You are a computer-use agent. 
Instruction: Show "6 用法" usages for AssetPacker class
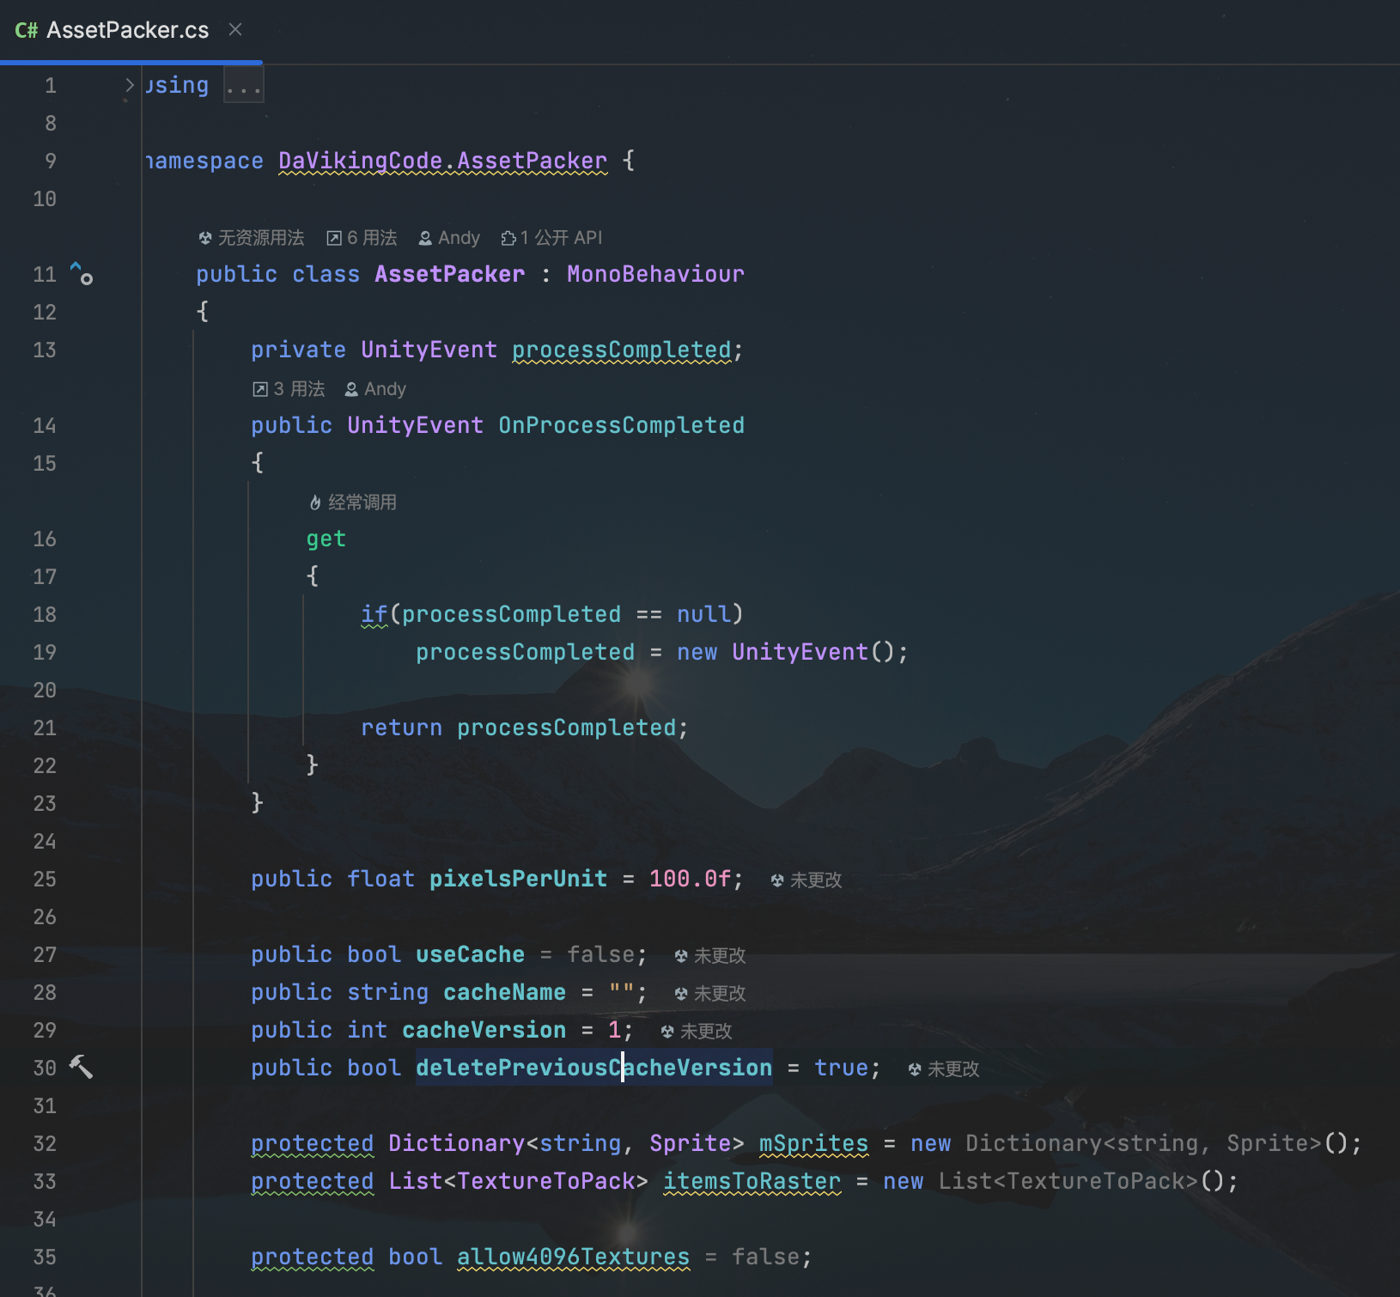point(362,238)
